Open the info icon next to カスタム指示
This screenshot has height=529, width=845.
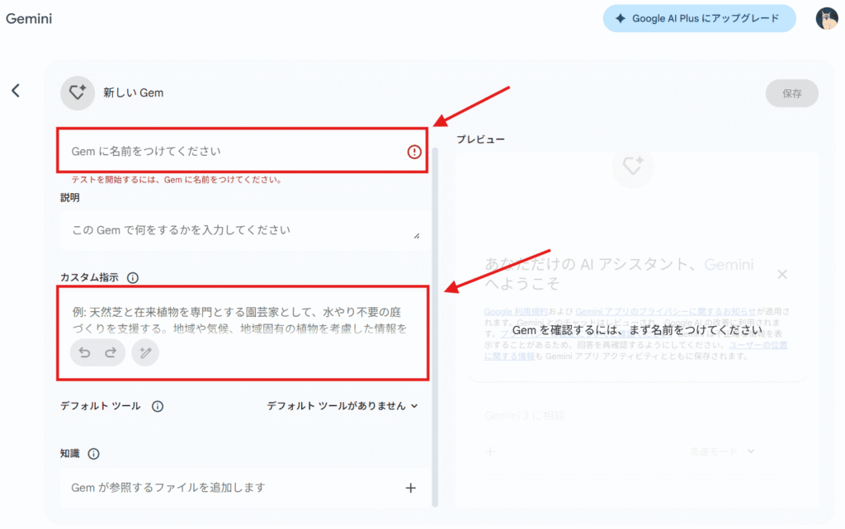point(133,277)
